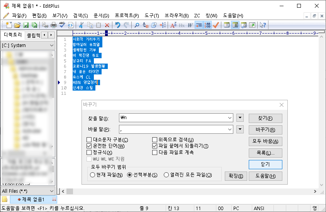Viewport: 326px width, 212px height.
Task: Open special characters menu beside 바꿀 말
Action: pyautogui.click(x=240, y=130)
